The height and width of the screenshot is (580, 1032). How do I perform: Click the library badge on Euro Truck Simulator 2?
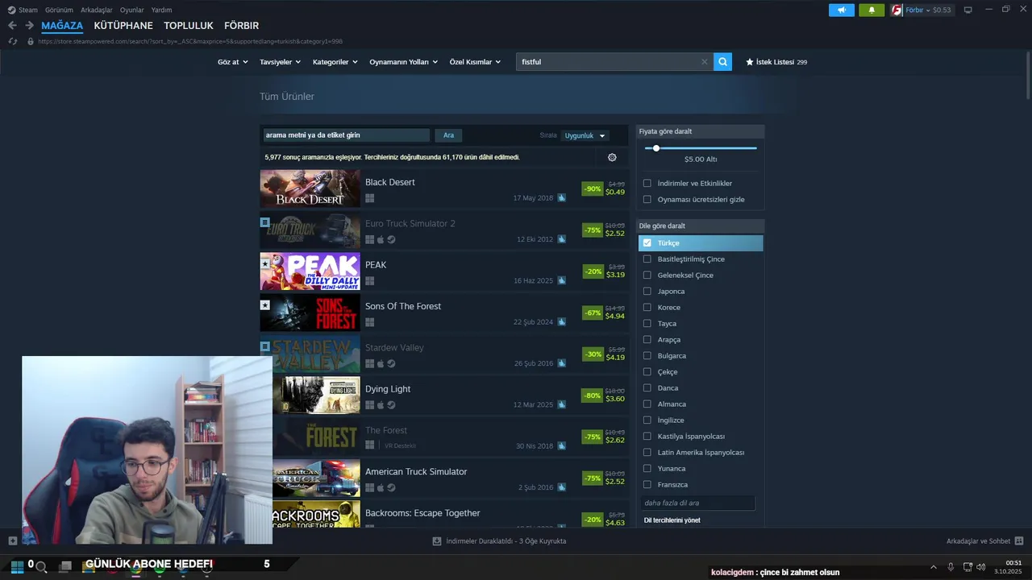(x=264, y=222)
